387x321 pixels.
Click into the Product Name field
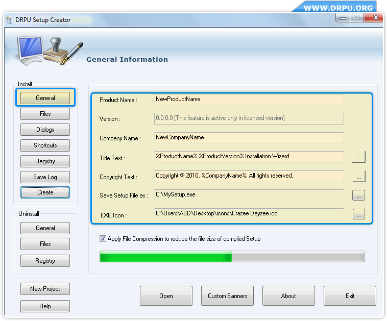coord(249,100)
